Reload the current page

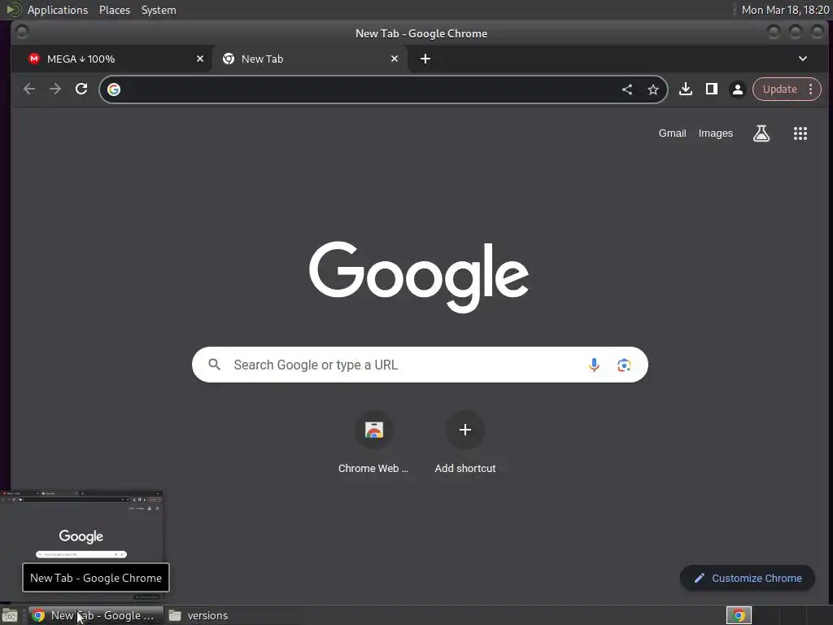81,89
